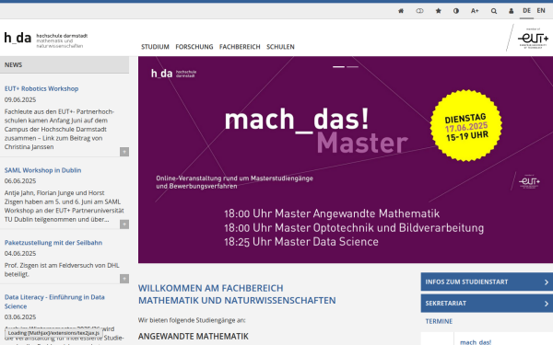Screen dimensions: 553x345
Task: Click the date 04.06.2025
Action: tap(20, 254)
